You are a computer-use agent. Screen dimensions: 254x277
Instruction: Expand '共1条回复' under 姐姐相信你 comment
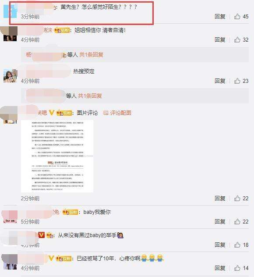point(91,55)
